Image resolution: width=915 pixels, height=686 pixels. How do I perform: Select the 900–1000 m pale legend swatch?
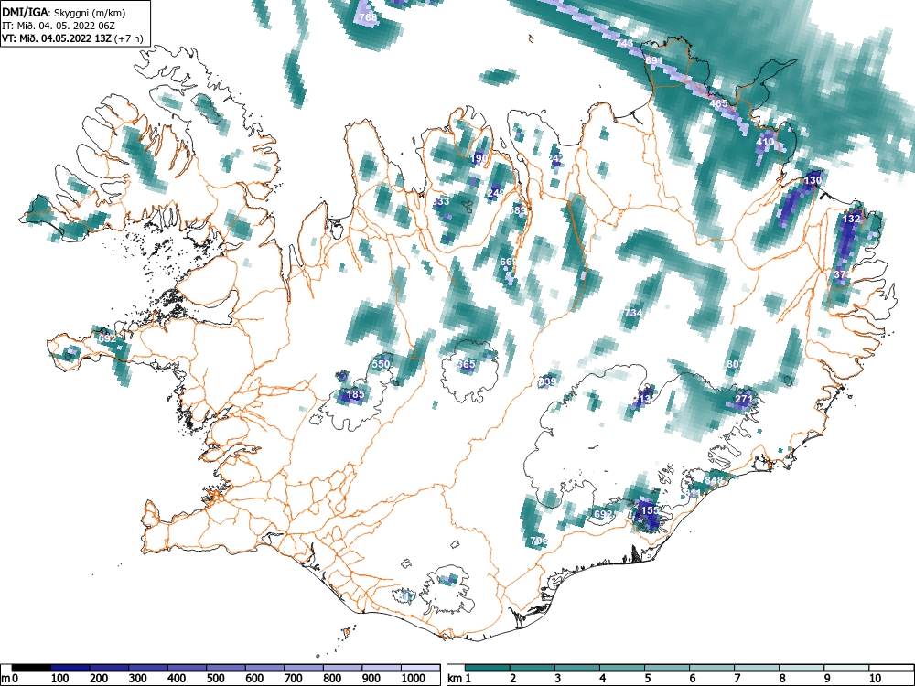382,668
